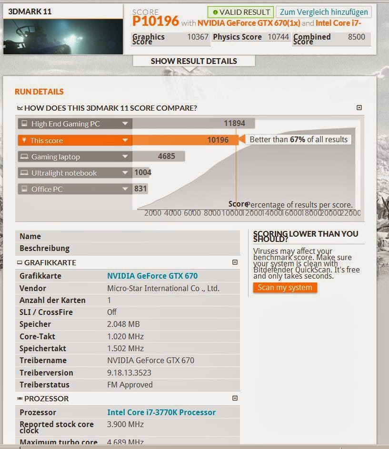389x449 pixels.
Task: Open the Office PC dropdown arrow
Action: (125, 188)
